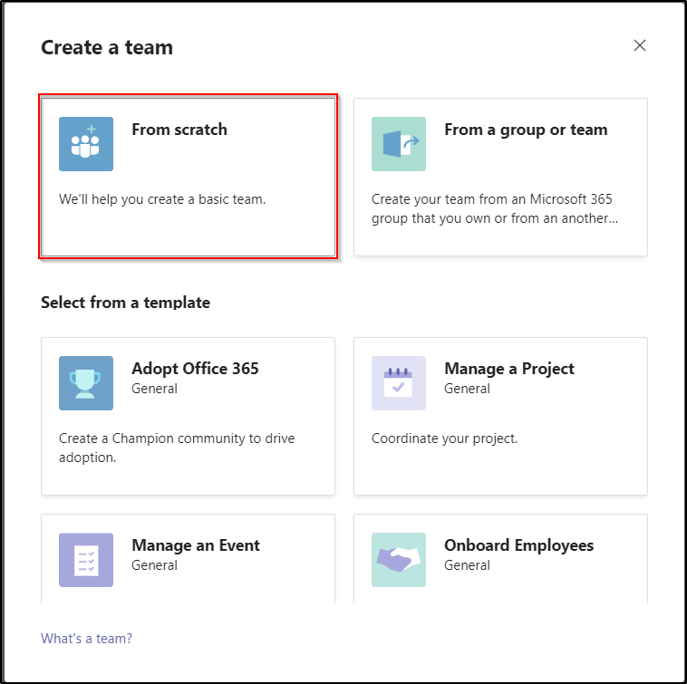Click the Manage an Event checklist icon
687x684 pixels.
click(86, 560)
